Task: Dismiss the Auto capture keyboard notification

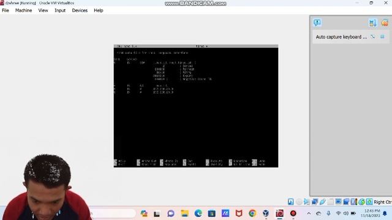Action: click(x=373, y=37)
